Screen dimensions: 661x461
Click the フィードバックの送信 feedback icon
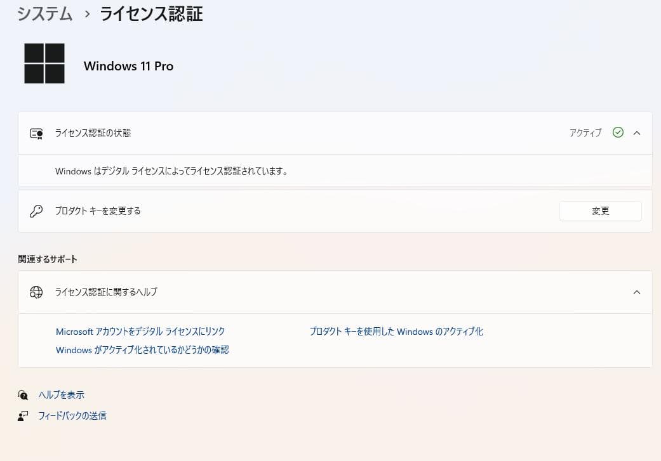click(x=23, y=416)
